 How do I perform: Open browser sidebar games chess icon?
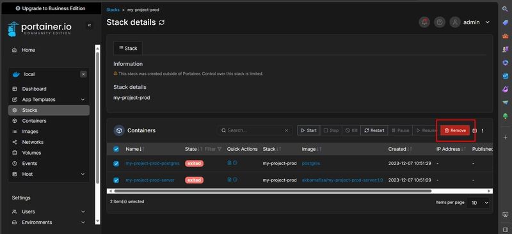tap(505, 49)
